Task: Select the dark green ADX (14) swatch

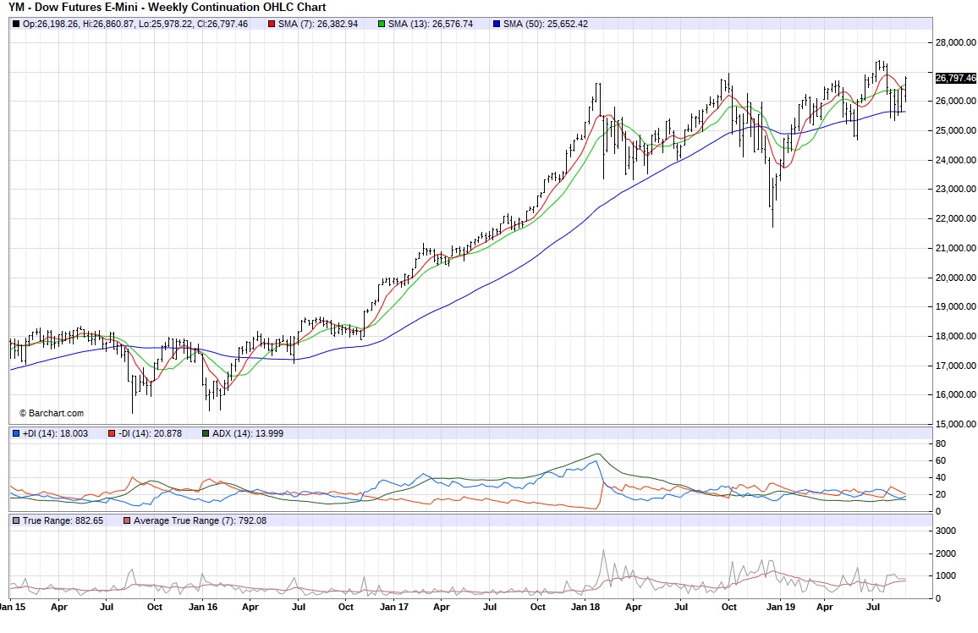Action: point(206,433)
